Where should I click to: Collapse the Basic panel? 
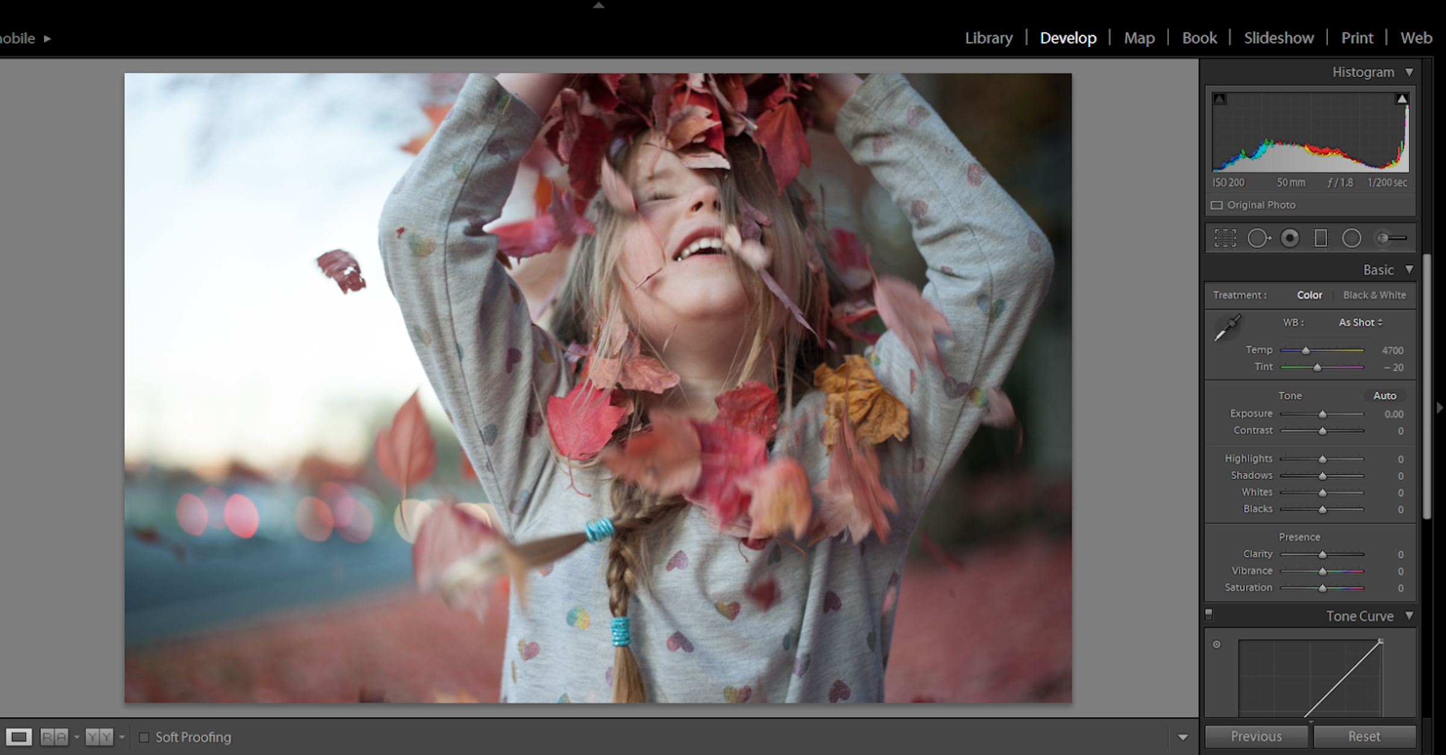click(x=1409, y=270)
